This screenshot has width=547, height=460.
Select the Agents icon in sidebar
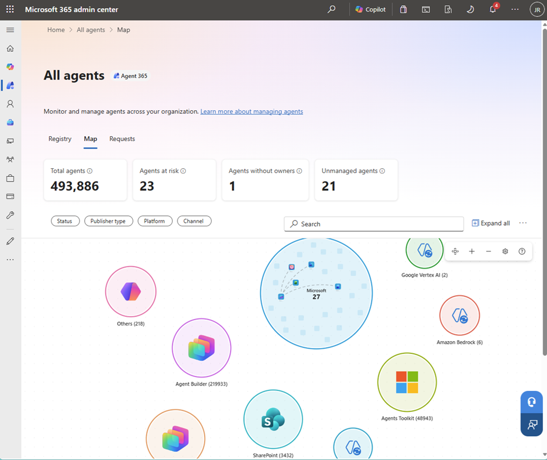point(10,85)
